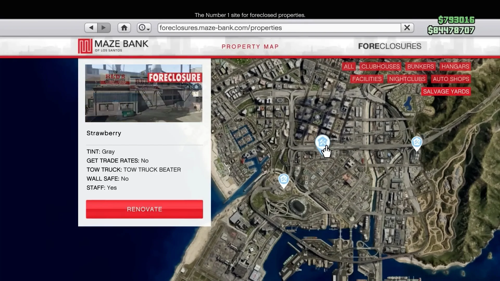Select the foreclosures.maze-bank.com address bar
This screenshot has width=500, height=281.
tap(279, 28)
